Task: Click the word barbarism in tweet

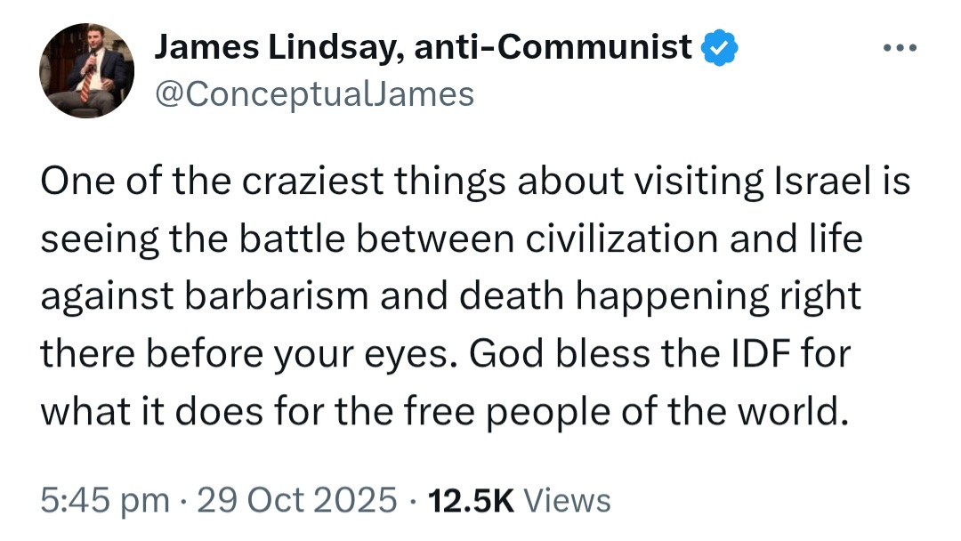Action: click(277, 296)
